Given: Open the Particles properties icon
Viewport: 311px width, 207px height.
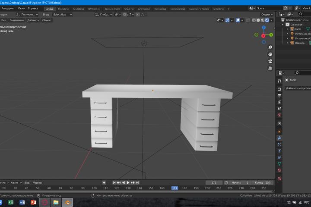Looking at the screenshot, I should (279, 144).
